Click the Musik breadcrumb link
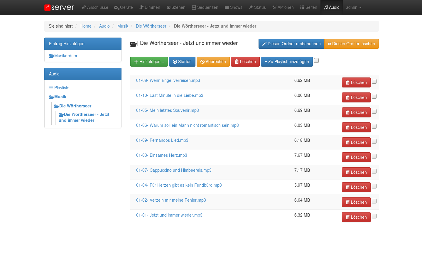This screenshot has height=275, width=422. 123,26
